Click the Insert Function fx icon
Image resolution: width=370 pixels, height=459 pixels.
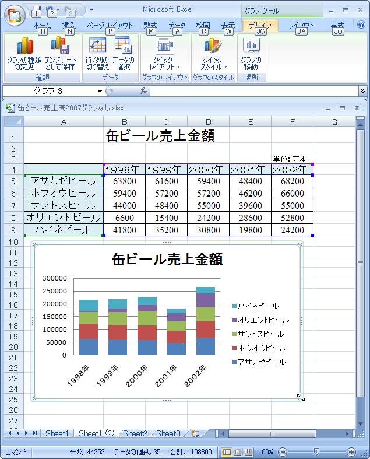click(x=143, y=91)
